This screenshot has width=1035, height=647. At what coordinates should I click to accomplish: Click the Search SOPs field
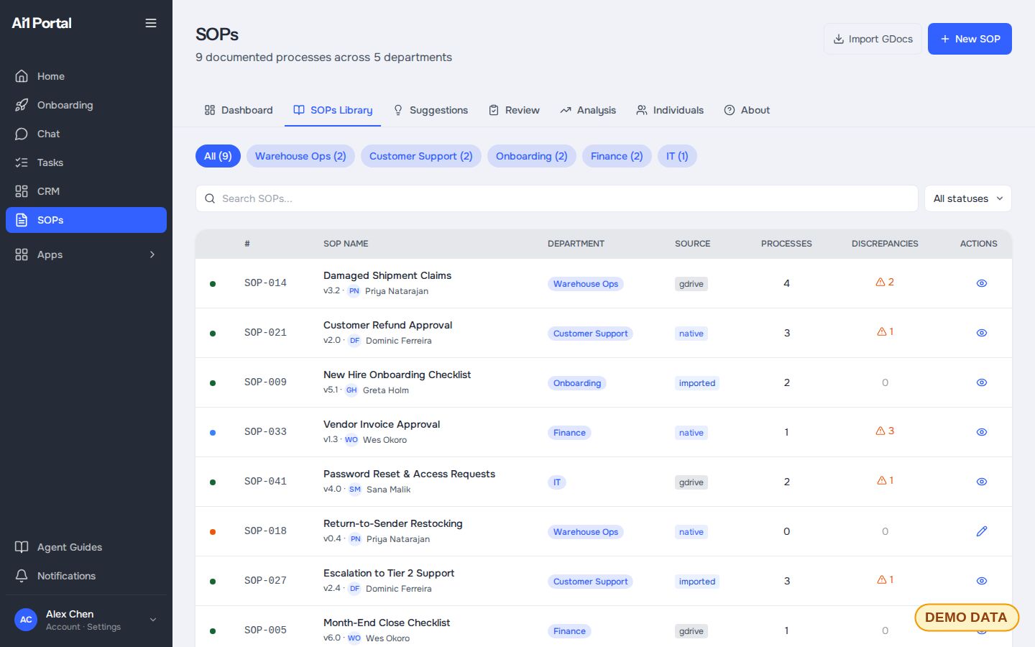(x=557, y=198)
